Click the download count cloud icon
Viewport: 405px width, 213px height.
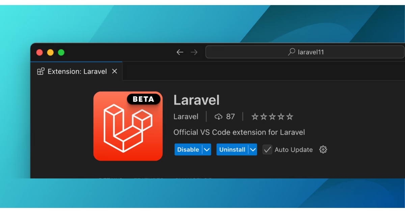coord(219,116)
